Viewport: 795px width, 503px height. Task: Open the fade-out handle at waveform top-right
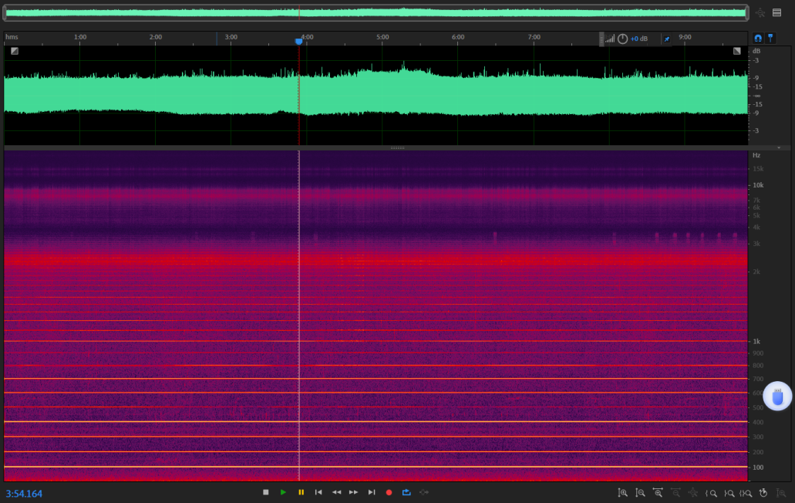[736, 51]
